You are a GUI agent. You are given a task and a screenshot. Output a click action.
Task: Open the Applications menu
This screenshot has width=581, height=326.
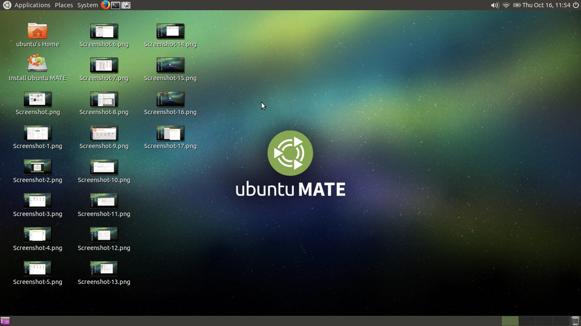coord(32,5)
